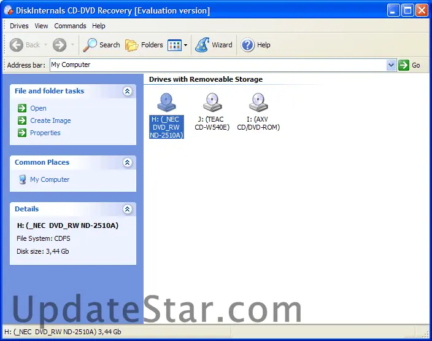Open the Back history dropdown arrow
This screenshot has height=341, width=432.
coord(45,45)
